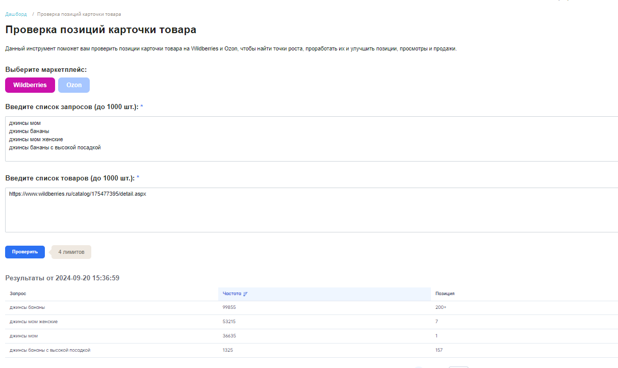This screenshot has height=368, width=618.
Task: Select the Ozon marketplace button
Action: tap(74, 85)
